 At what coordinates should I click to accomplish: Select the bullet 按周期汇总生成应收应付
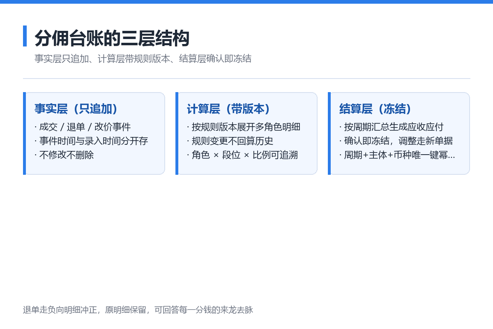392,127
